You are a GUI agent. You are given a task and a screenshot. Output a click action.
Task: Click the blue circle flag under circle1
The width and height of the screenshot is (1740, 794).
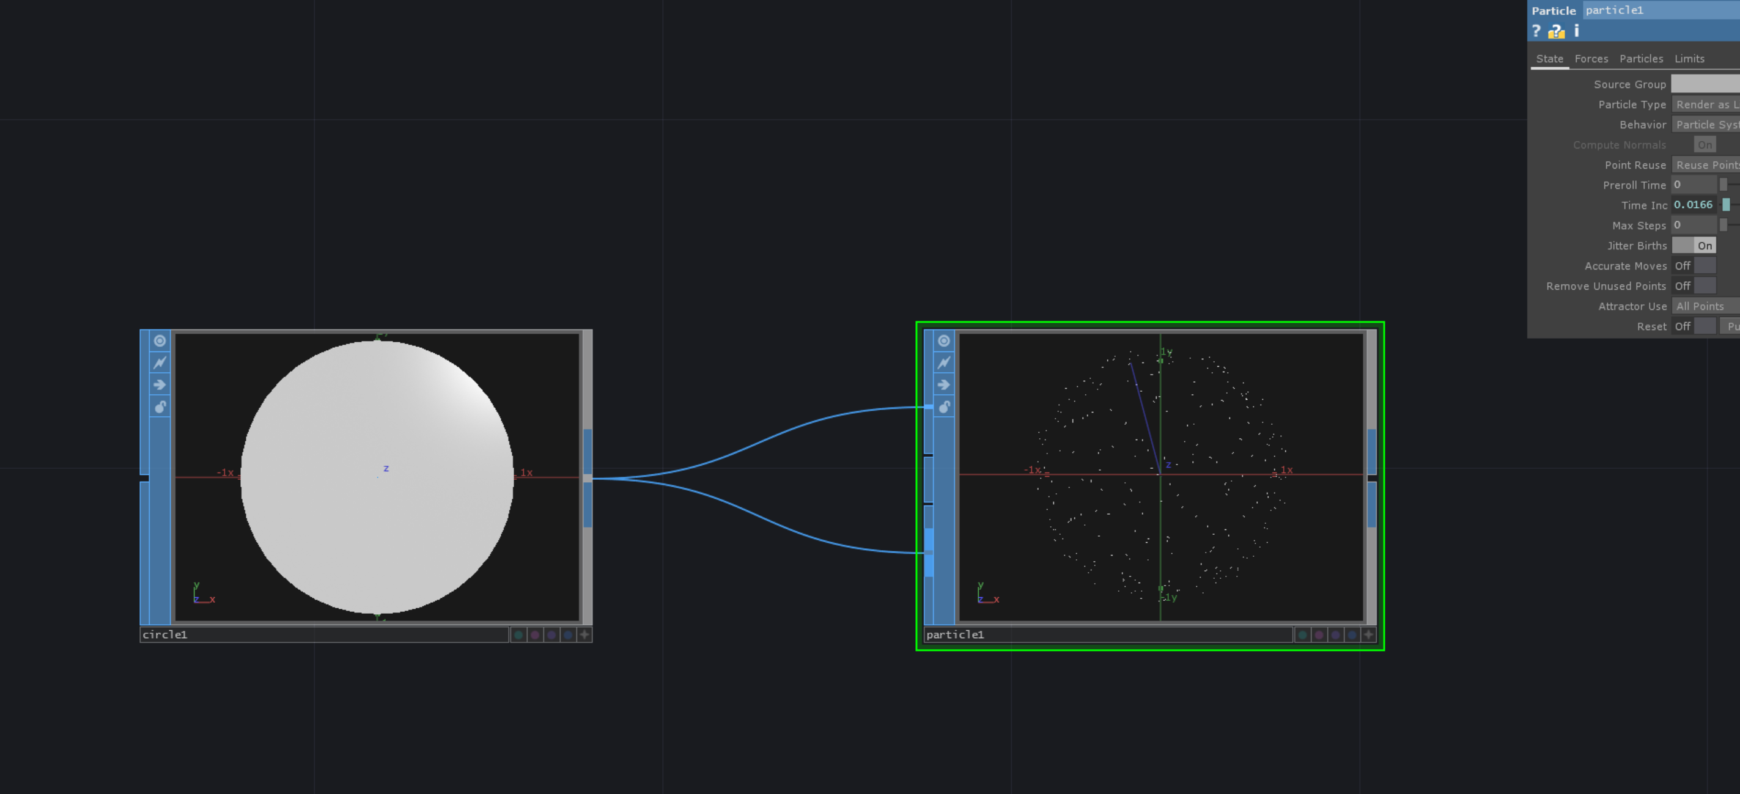point(568,634)
